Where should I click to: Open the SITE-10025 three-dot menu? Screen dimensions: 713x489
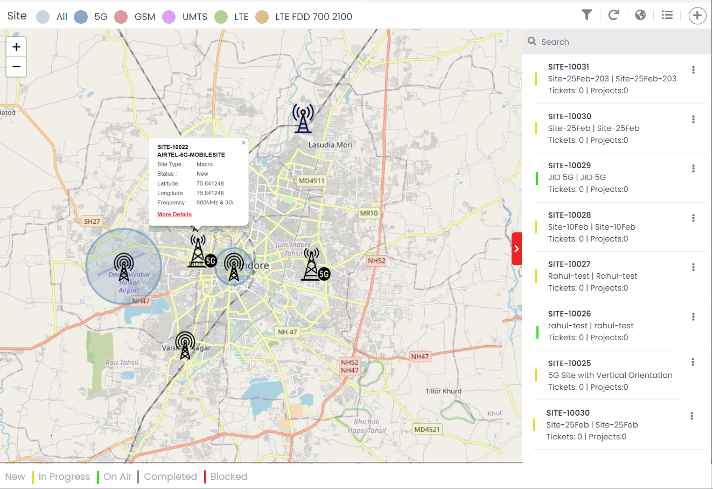[693, 362]
